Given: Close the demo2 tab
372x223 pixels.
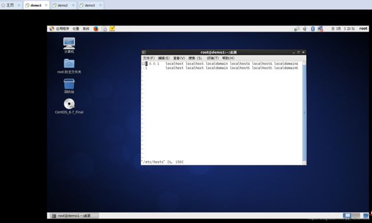Looking at the screenshot, I should pos(73,5).
